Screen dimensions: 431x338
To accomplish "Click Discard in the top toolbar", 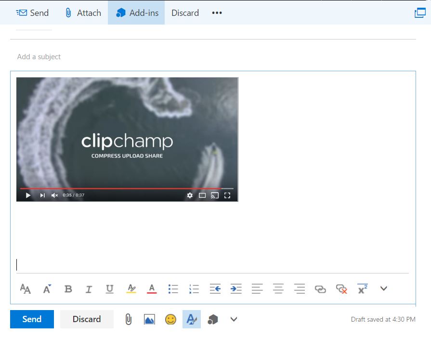I will (185, 13).
